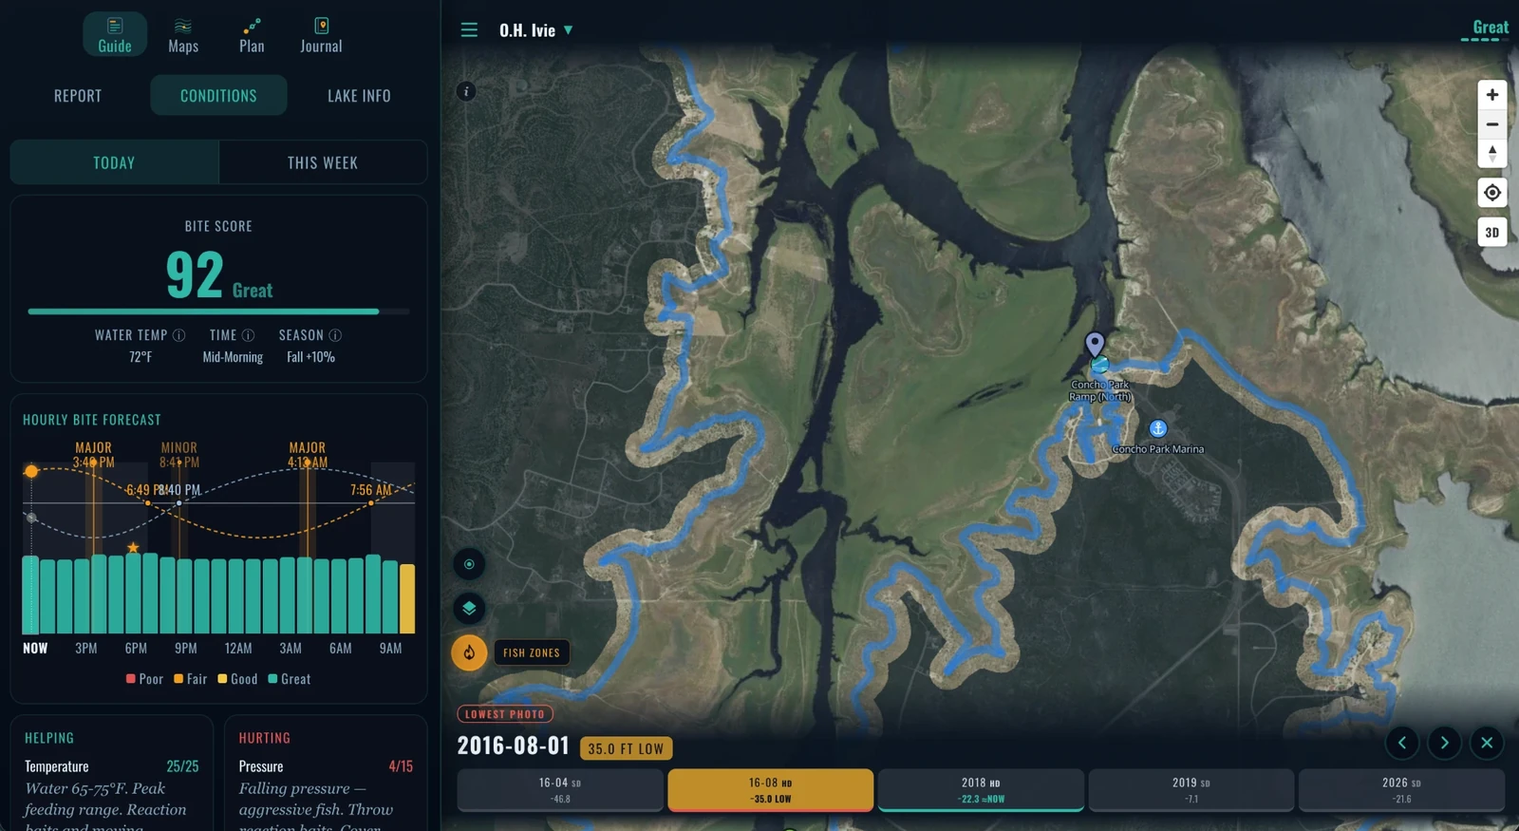Show Water Temp info tooltip

[178, 335]
